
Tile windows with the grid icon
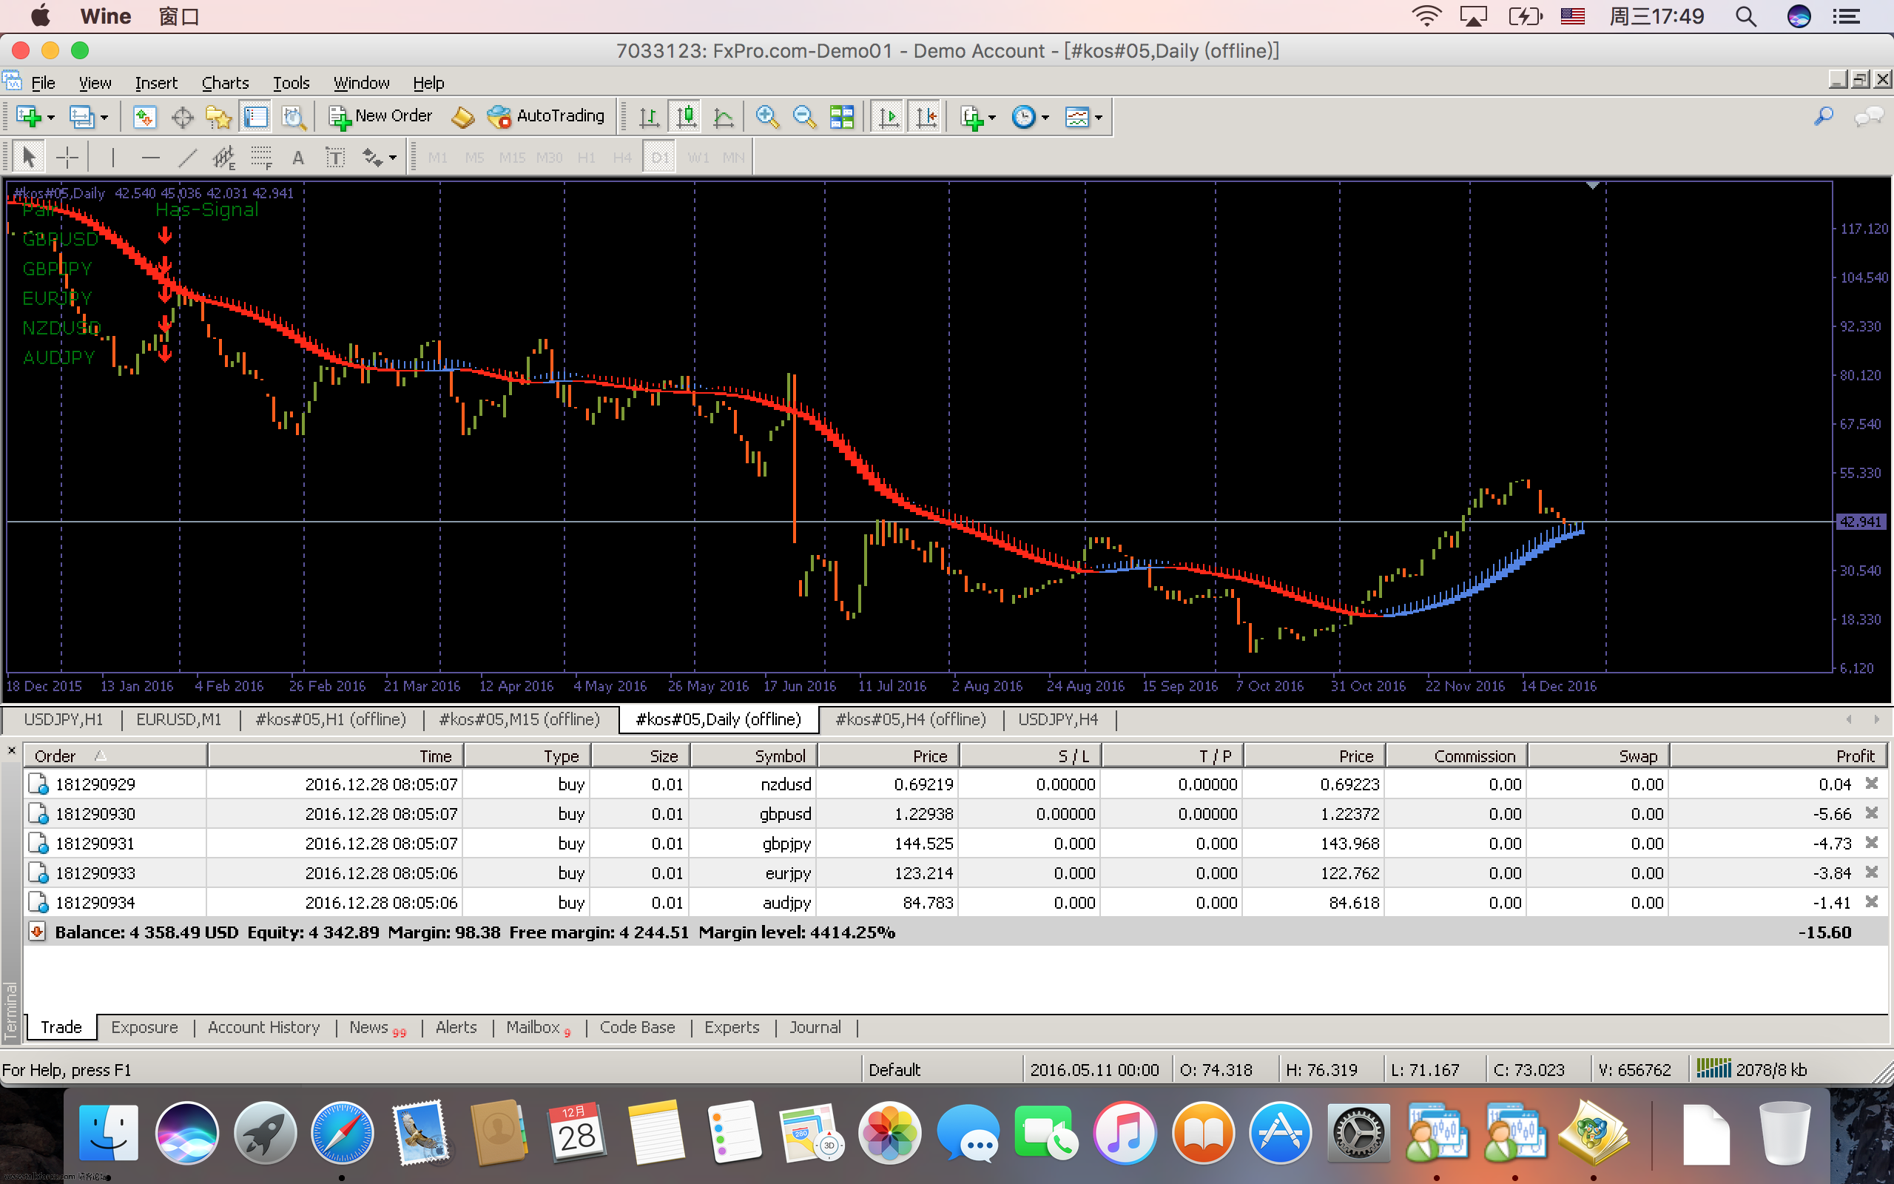click(x=842, y=117)
